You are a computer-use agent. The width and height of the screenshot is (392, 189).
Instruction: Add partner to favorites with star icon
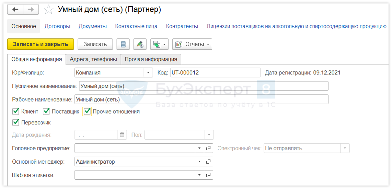tap(48, 10)
